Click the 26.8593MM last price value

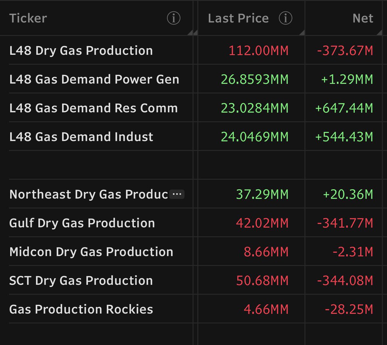255,79
